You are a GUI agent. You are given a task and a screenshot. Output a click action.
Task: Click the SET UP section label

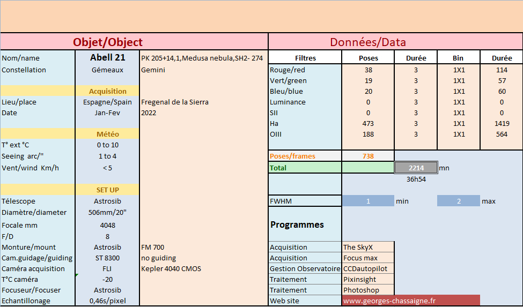[107, 190]
